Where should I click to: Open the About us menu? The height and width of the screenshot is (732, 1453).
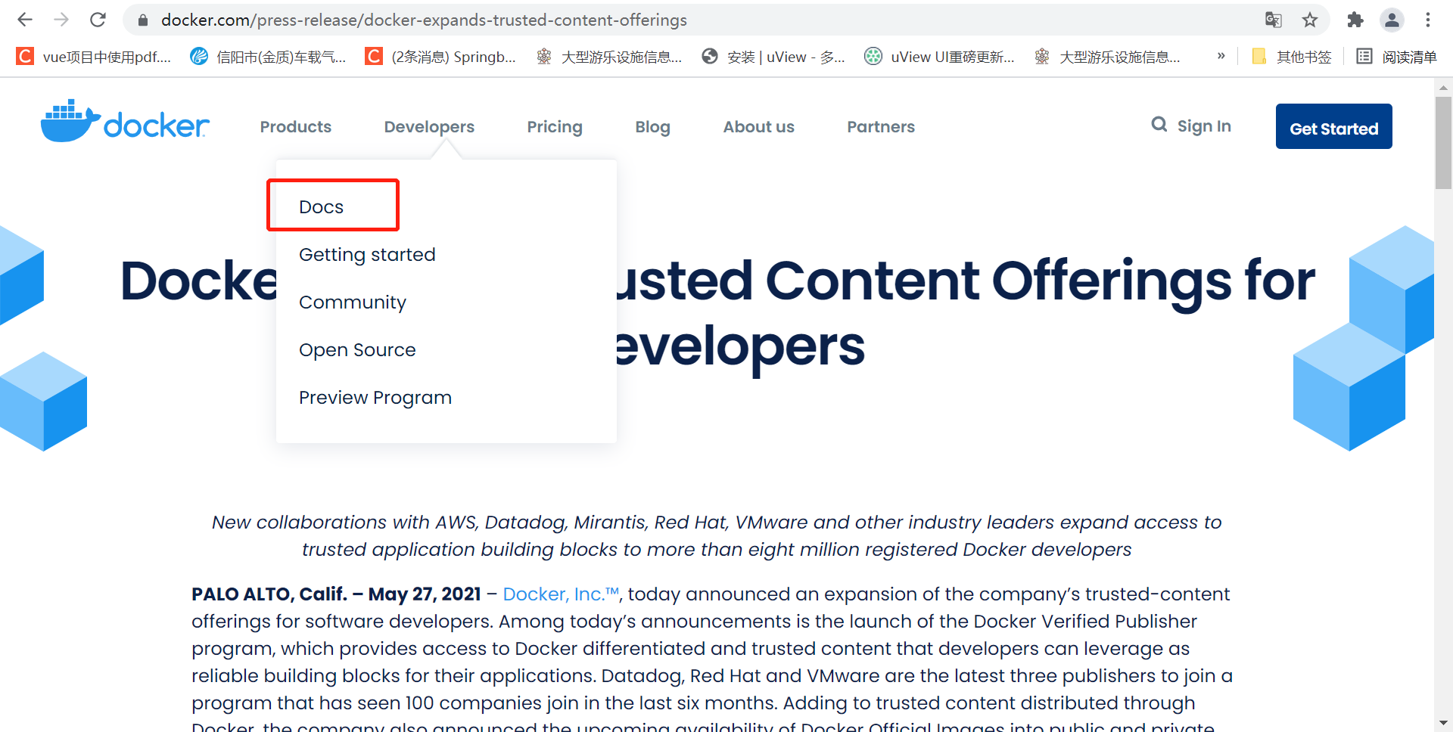pos(758,127)
